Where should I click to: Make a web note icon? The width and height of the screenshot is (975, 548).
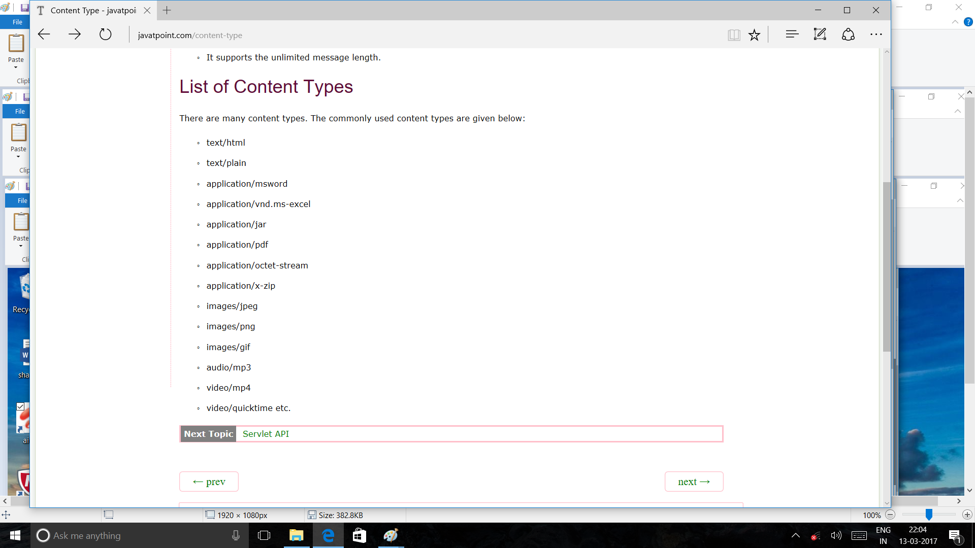(820, 35)
